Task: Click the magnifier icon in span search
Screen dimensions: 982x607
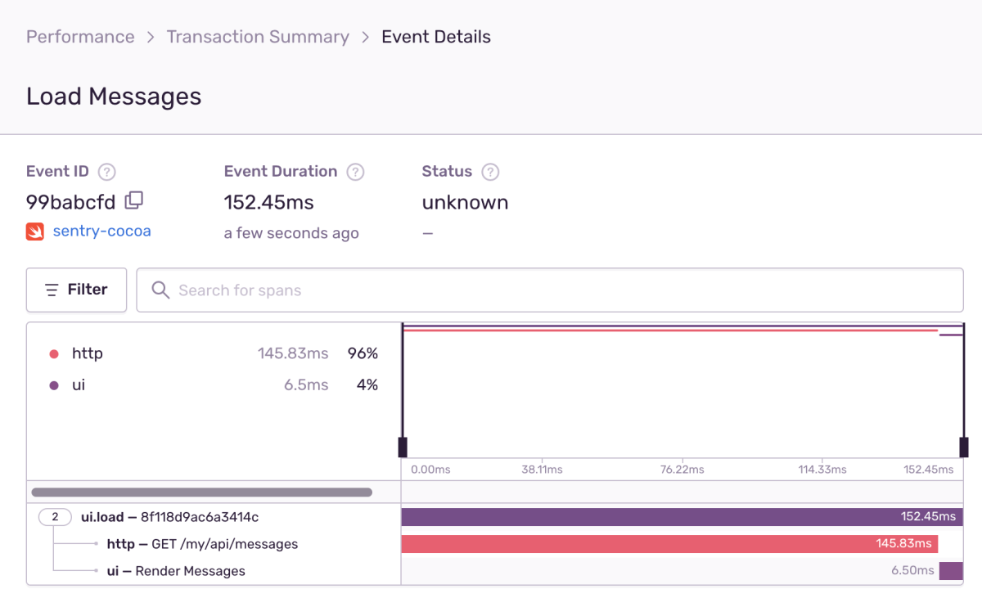Action: pos(161,290)
